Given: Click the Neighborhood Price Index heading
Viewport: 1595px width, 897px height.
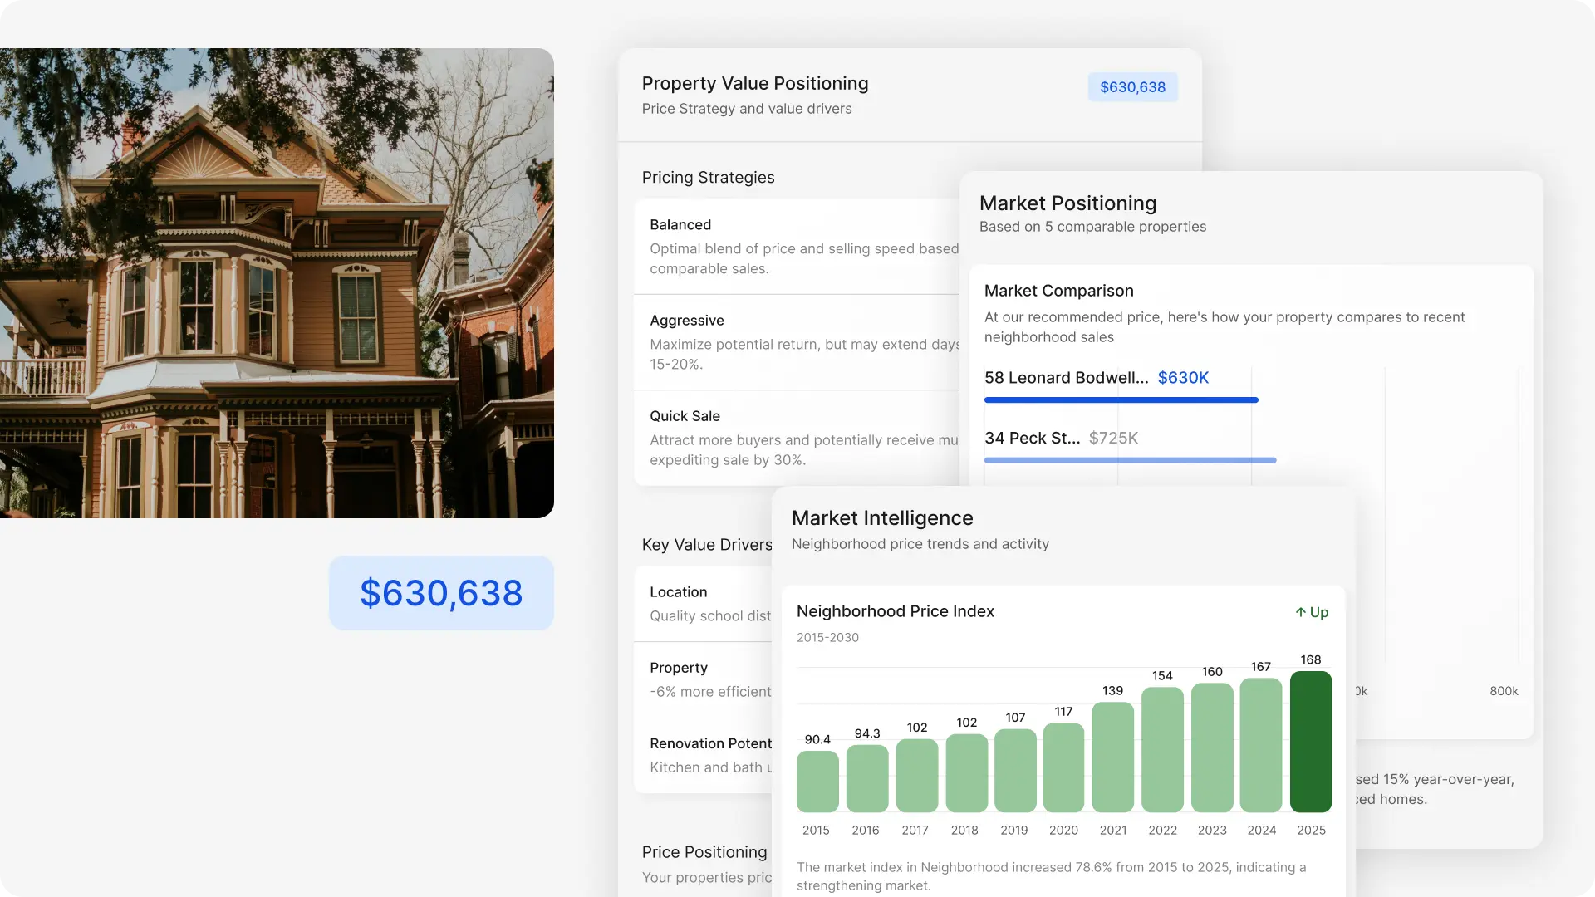Looking at the screenshot, I should (895, 611).
